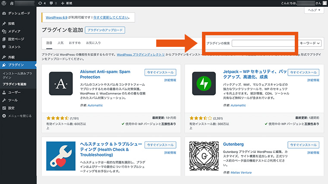
Task: Click the Health Check wrench icon
Action: click(60, 157)
